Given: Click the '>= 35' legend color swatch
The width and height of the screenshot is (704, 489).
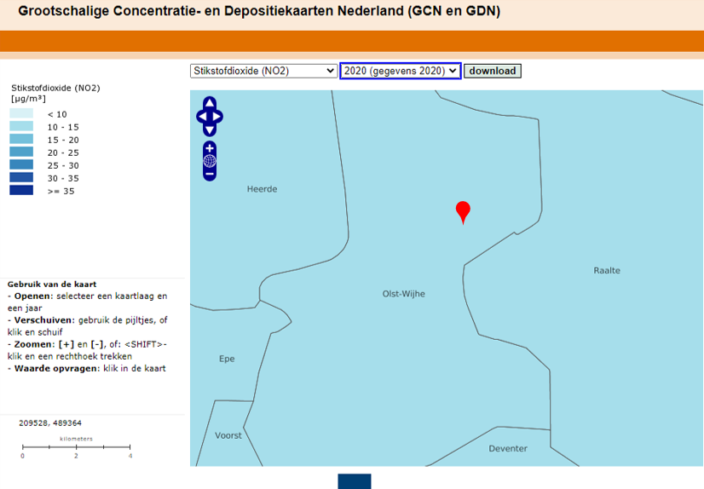Looking at the screenshot, I should 21,190.
